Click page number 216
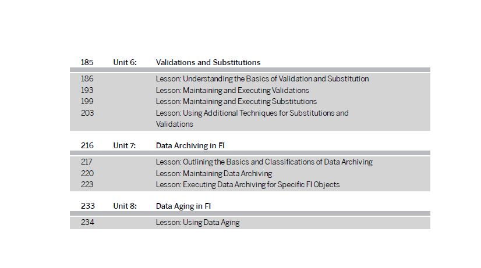Screen dimensions: 481x268 pos(87,145)
